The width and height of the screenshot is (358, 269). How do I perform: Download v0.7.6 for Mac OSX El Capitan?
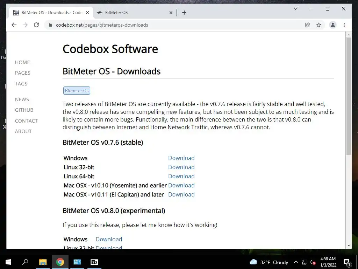(x=181, y=194)
